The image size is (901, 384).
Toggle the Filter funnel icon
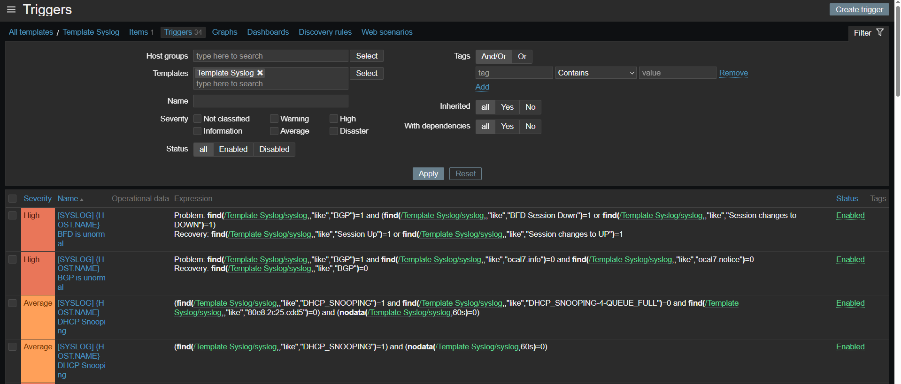point(880,32)
